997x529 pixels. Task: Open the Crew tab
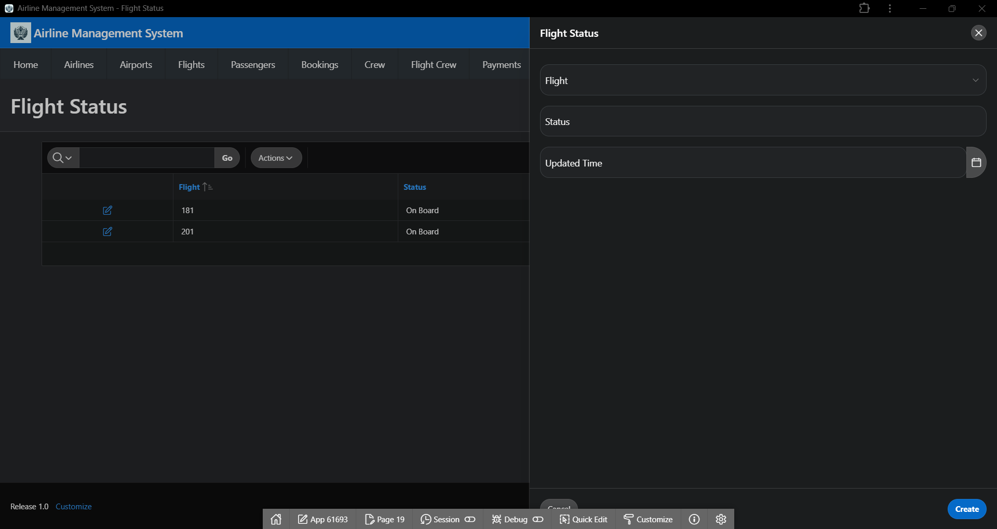pos(374,64)
